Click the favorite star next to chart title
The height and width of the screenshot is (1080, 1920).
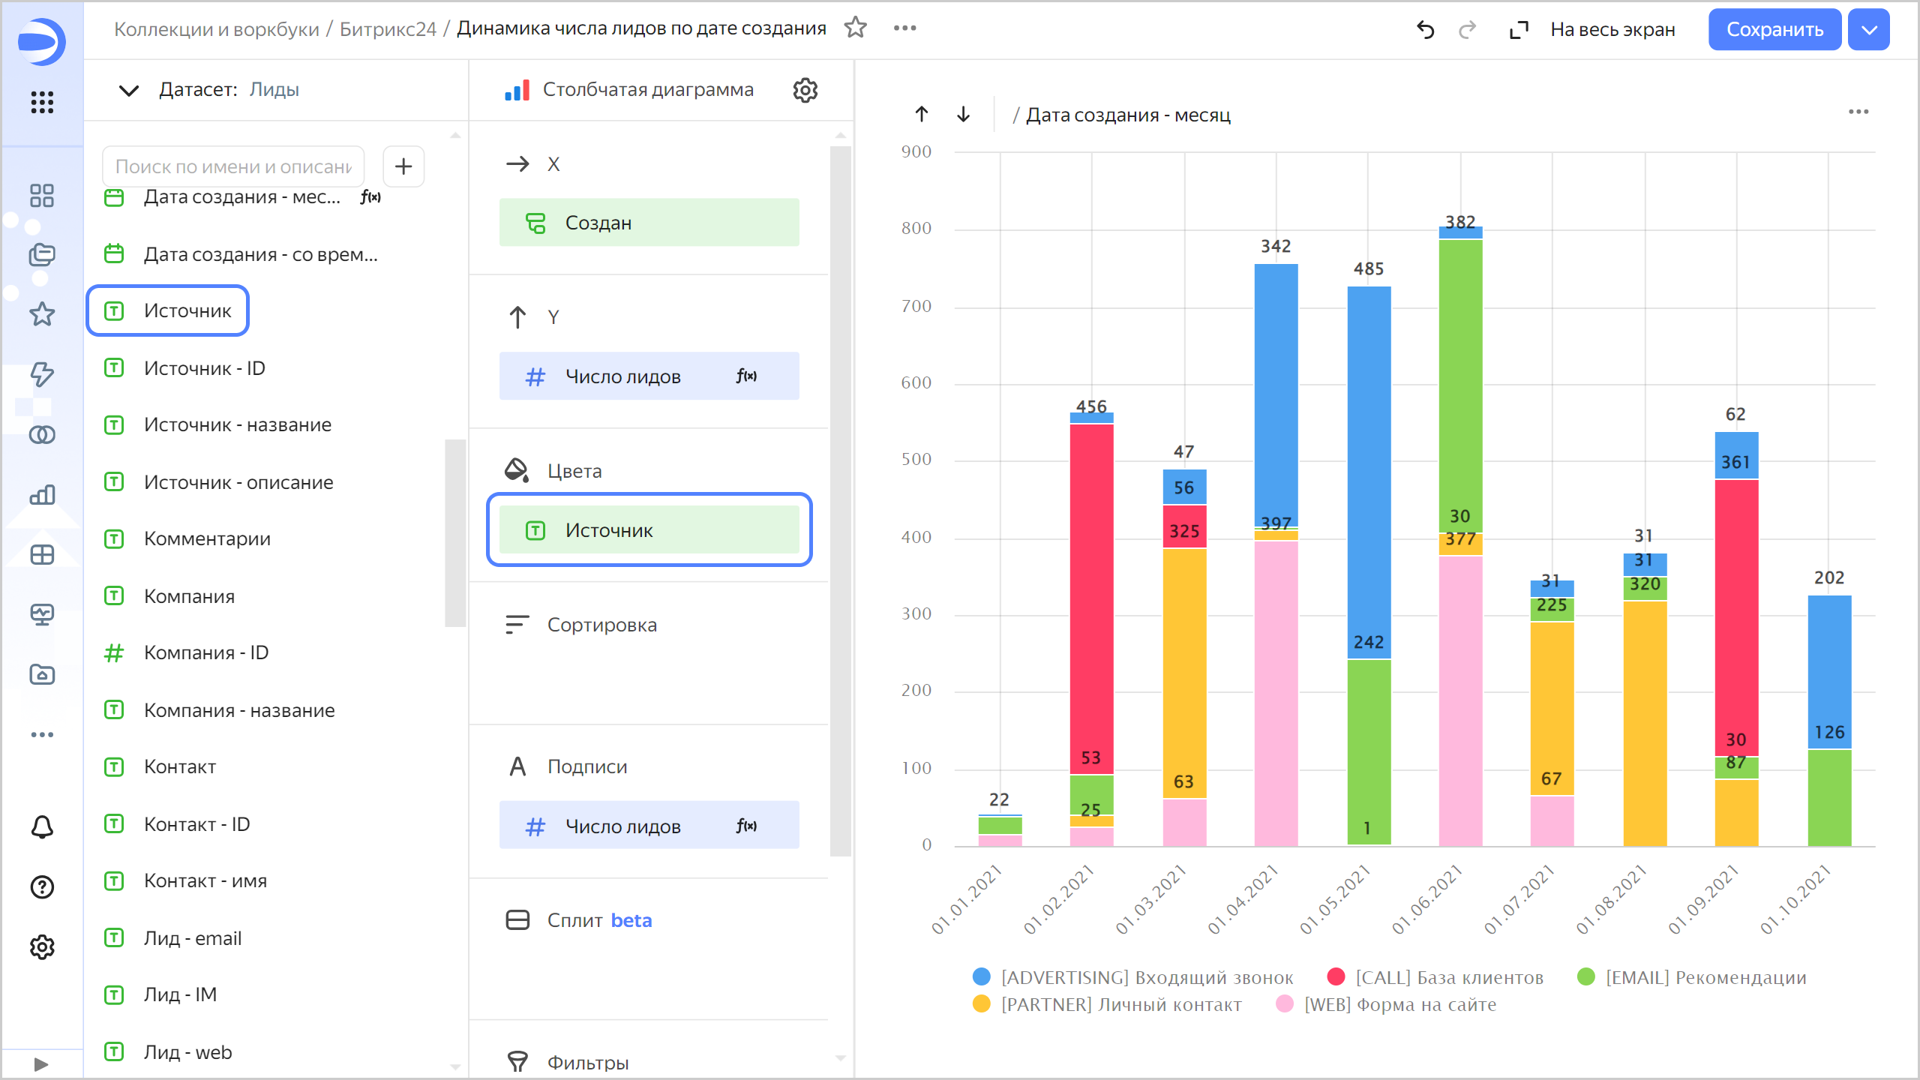pyautogui.click(x=855, y=28)
